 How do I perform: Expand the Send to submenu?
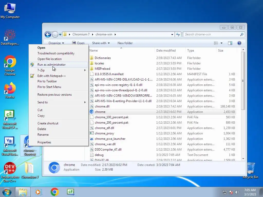(85, 102)
